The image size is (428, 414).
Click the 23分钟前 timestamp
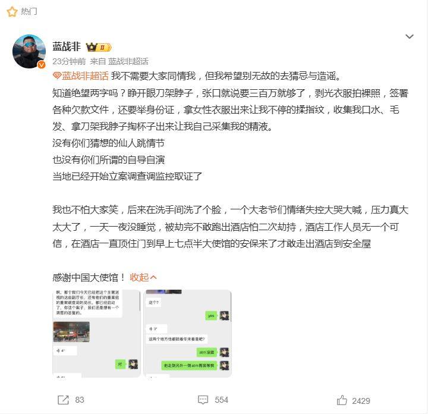[69, 61]
